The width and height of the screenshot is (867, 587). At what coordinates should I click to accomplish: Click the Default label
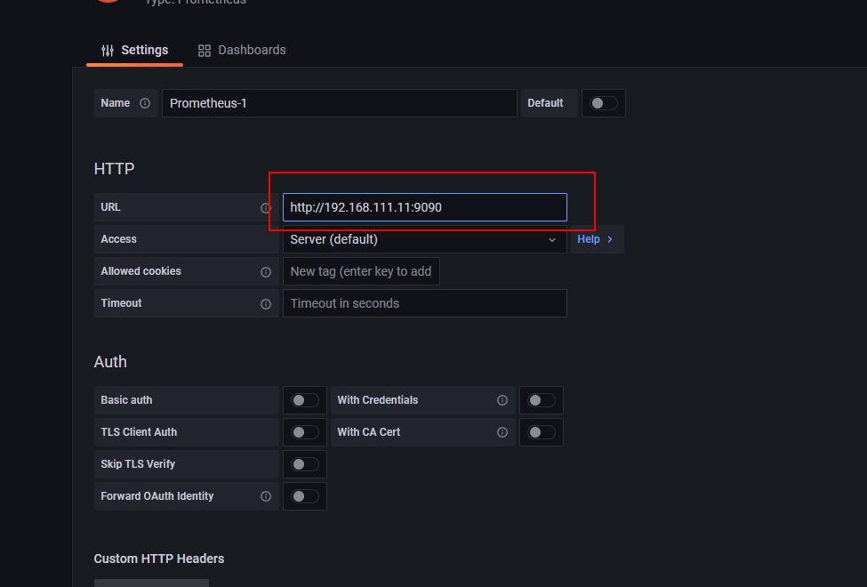tap(545, 103)
